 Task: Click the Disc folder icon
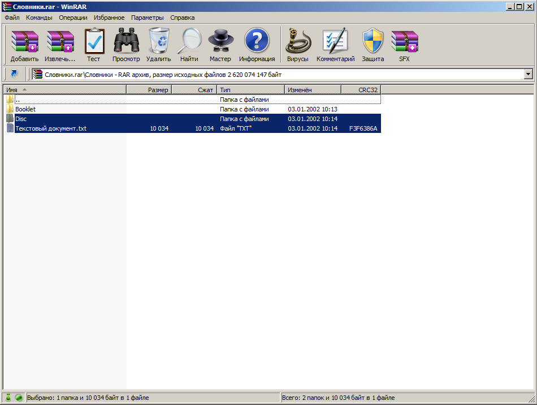pos(10,119)
